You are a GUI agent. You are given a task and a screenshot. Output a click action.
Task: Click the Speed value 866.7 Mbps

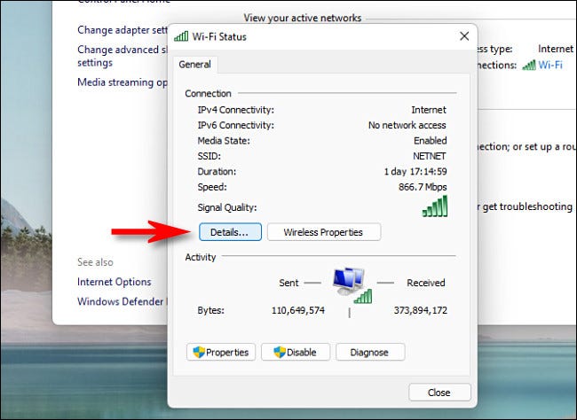pos(419,187)
